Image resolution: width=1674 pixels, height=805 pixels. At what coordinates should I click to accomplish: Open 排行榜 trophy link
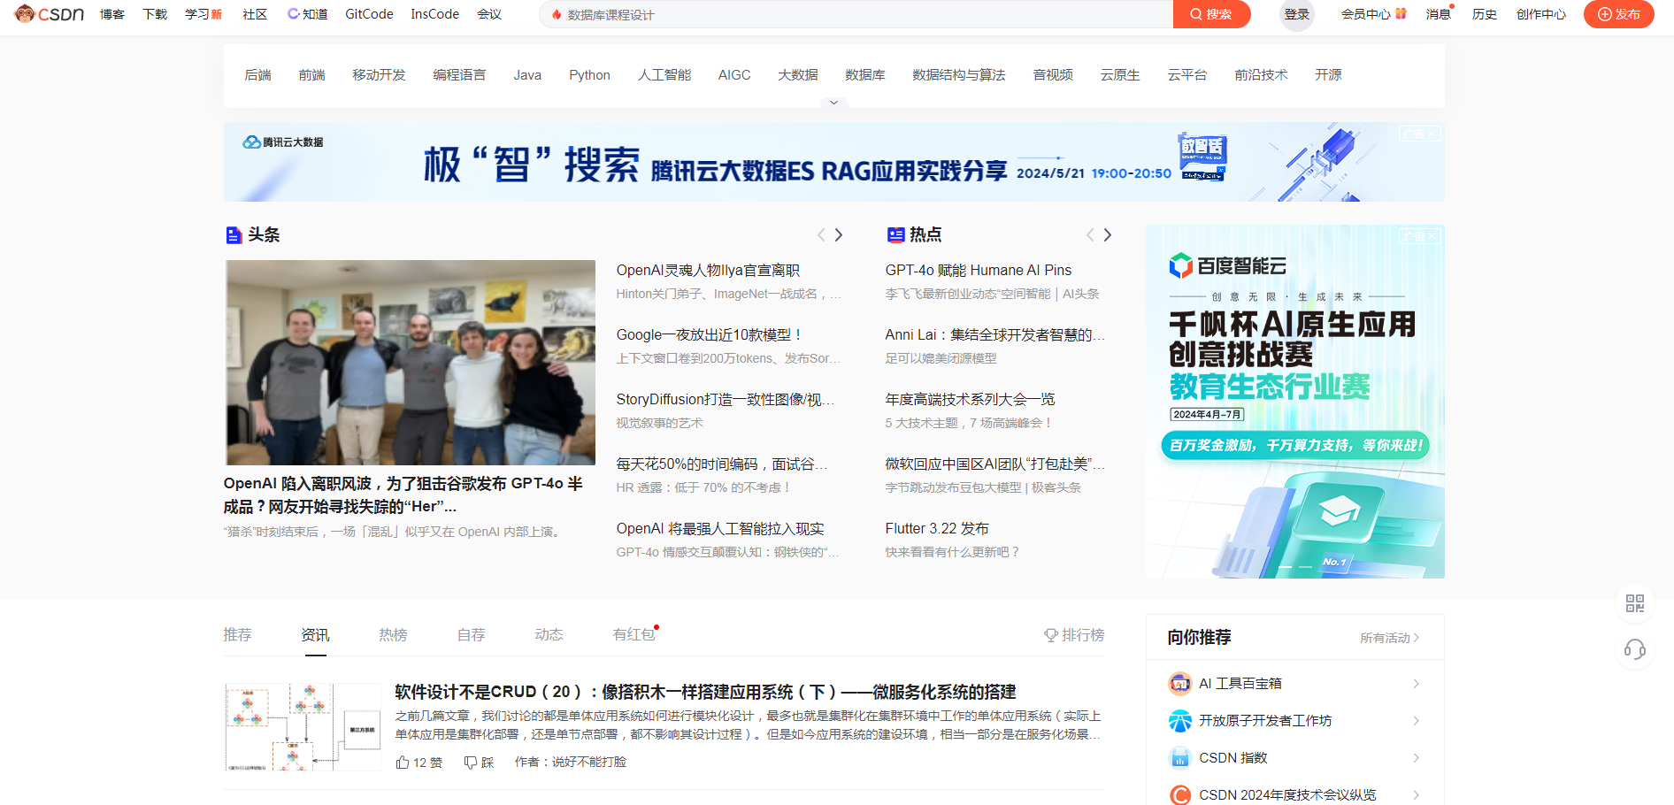pyautogui.click(x=1074, y=634)
